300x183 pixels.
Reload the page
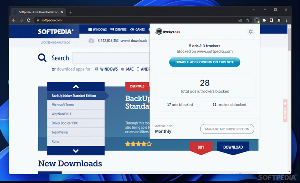(28, 20)
